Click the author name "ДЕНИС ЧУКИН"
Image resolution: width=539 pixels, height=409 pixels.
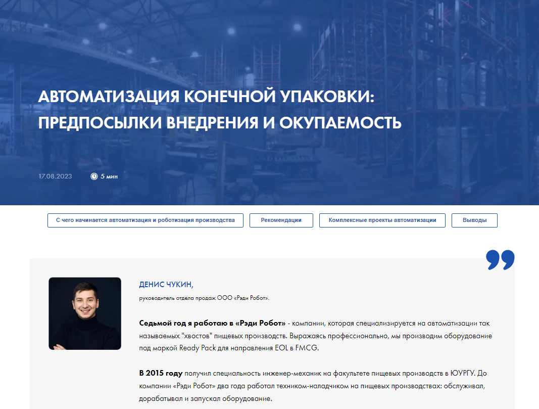coord(167,285)
